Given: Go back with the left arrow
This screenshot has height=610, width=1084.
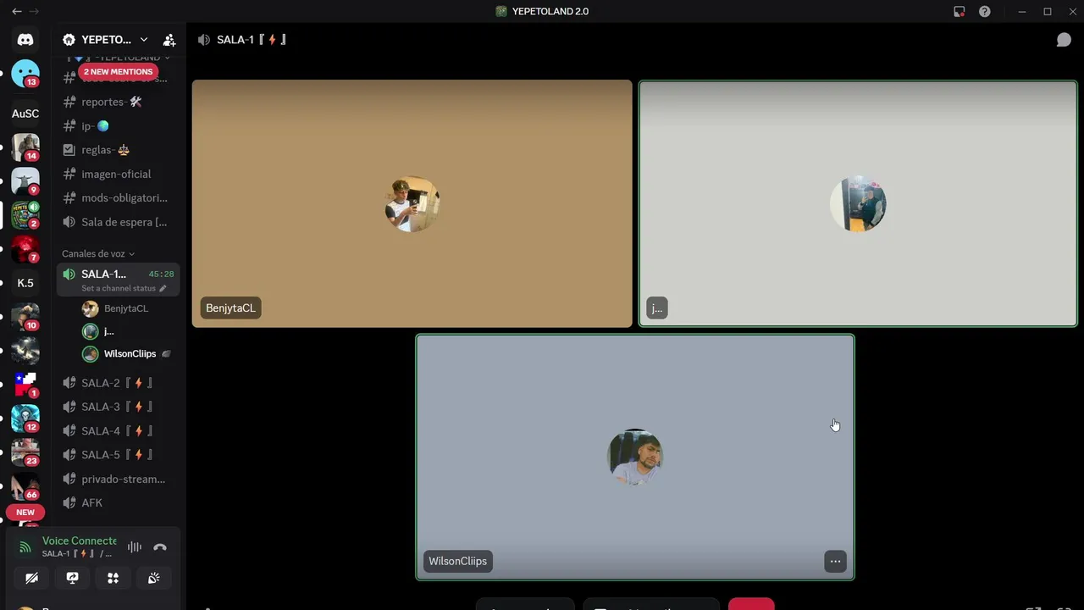Looking at the screenshot, I should (x=16, y=11).
